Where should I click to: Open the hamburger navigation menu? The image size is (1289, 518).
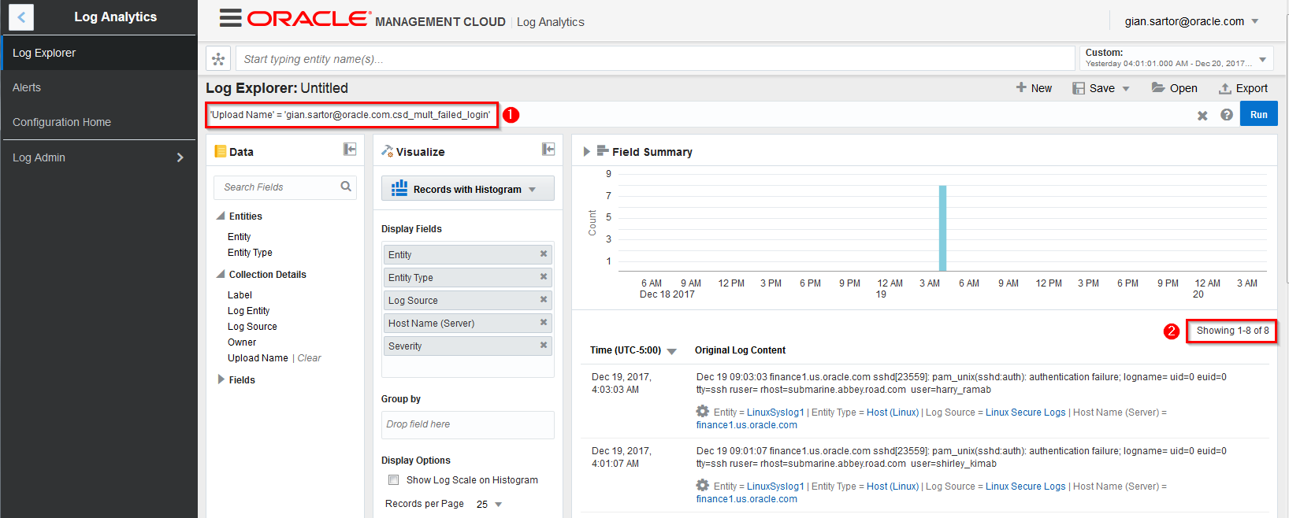click(x=230, y=18)
